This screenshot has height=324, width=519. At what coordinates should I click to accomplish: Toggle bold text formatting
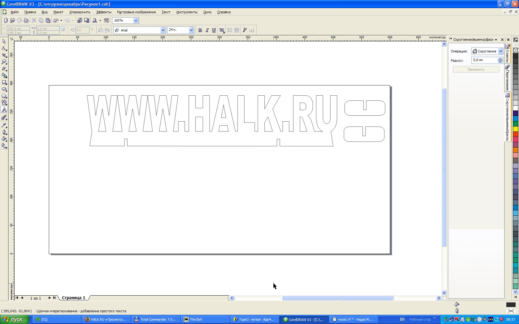tap(200, 30)
